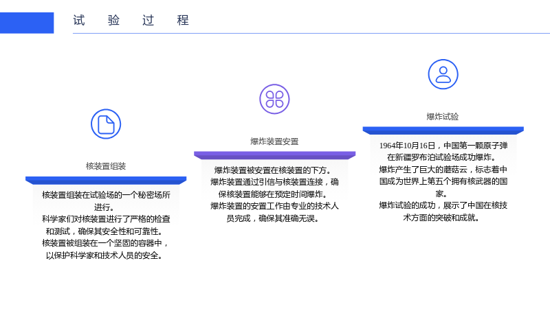Click the line 核装置被组装在一个坚固的容器中
This screenshot has width=550, height=309.
(x=106, y=249)
